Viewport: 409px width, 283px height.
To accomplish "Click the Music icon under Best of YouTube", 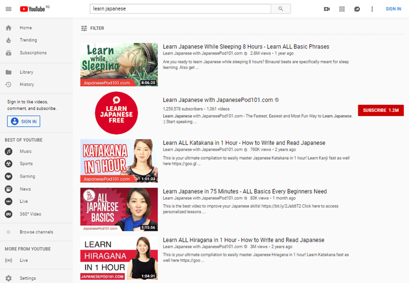I will coord(9,151).
